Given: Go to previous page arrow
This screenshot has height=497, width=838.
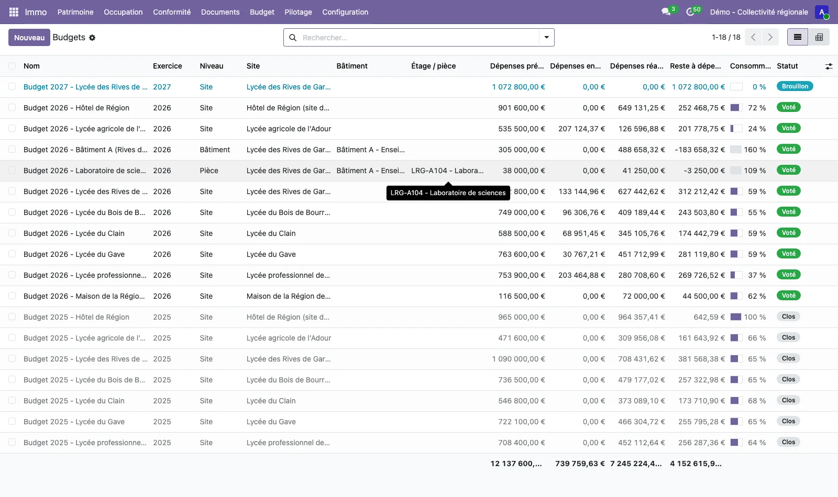Looking at the screenshot, I should pyautogui.click(x=753, y=37).
